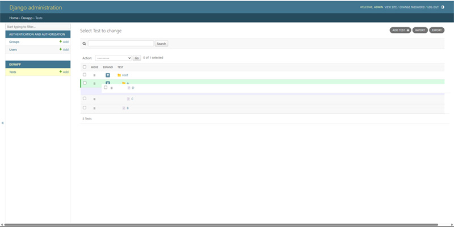Open test C in the tree
Image resolution: width=454 pixels, height=227 pixels.
coord(132,99)
